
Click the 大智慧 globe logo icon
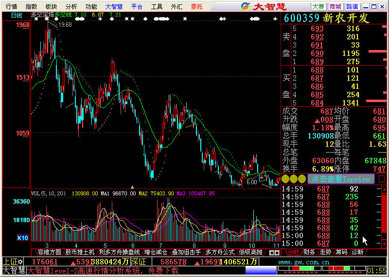point(245,6)
